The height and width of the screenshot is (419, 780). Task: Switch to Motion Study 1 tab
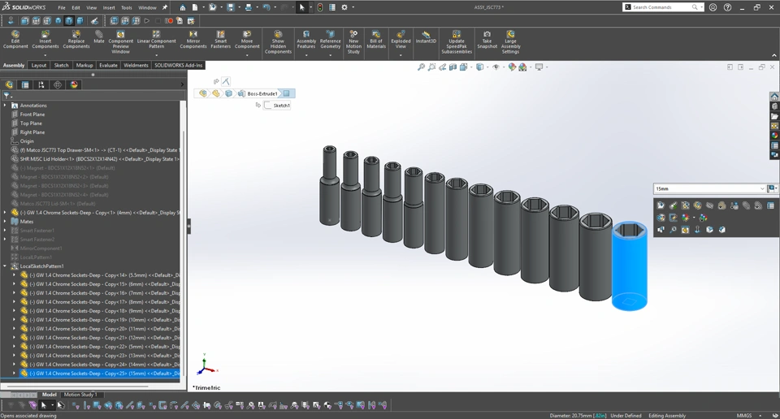coord(80,395)
